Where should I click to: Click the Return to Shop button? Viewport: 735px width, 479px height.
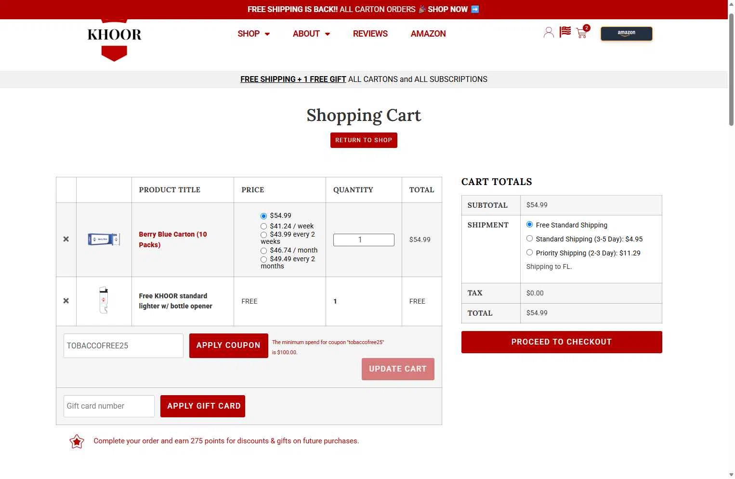pos(364,140)
